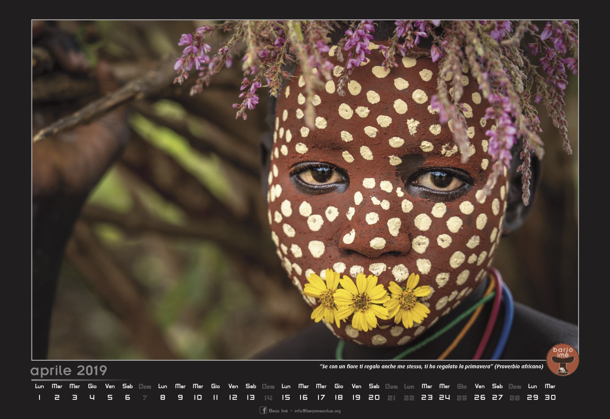Click the Facebook icon in the footer

click(263, 410)
